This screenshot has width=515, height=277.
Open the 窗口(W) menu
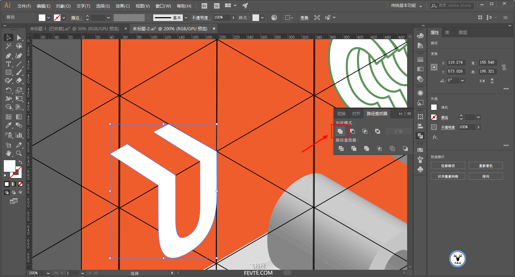pos(163,6)
